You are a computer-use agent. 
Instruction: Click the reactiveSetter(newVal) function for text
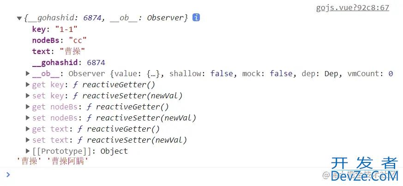click(137, 140)
